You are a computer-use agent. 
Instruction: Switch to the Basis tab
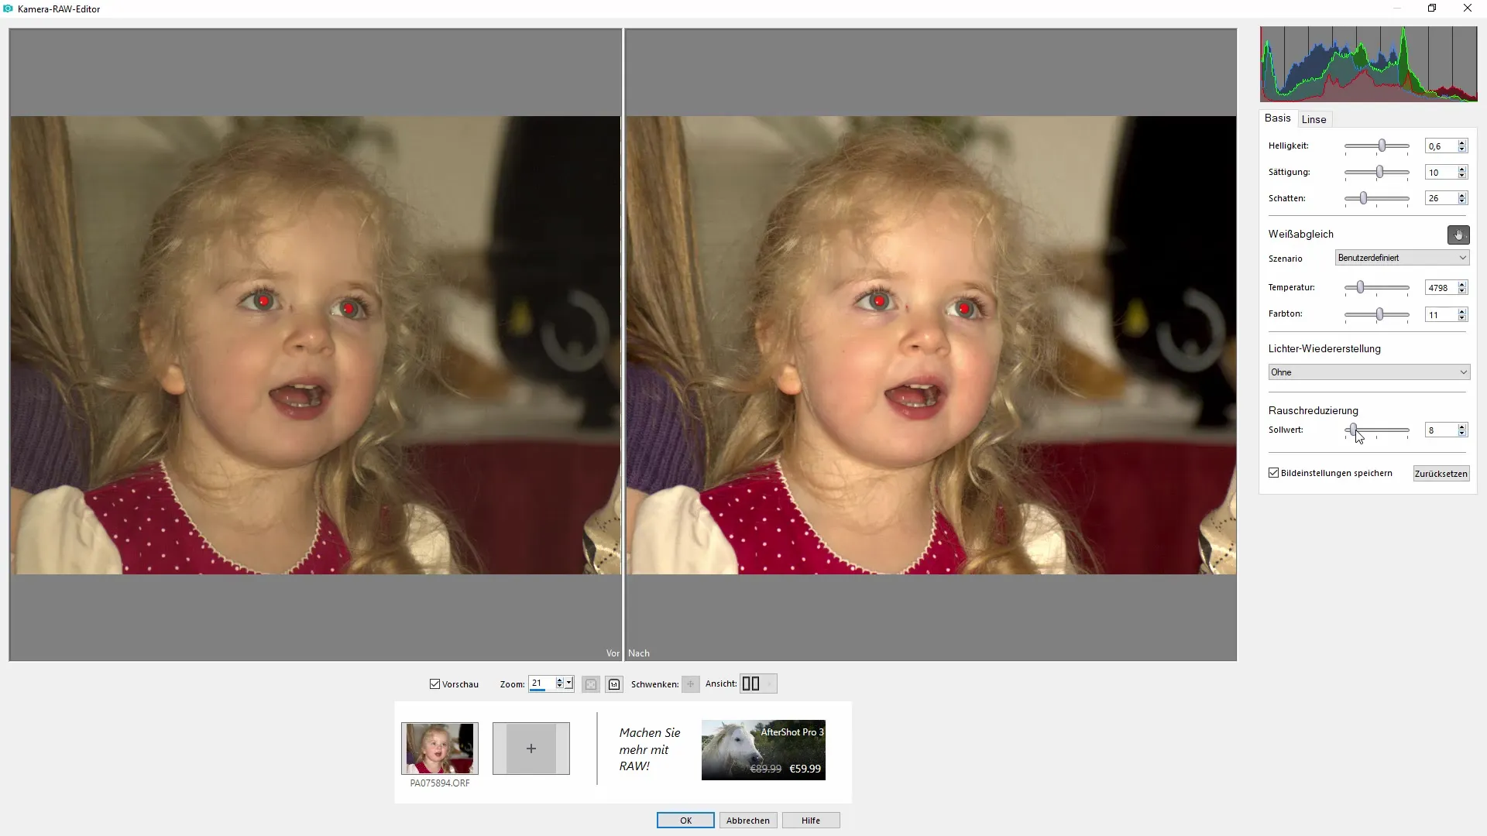[1278, 118]
